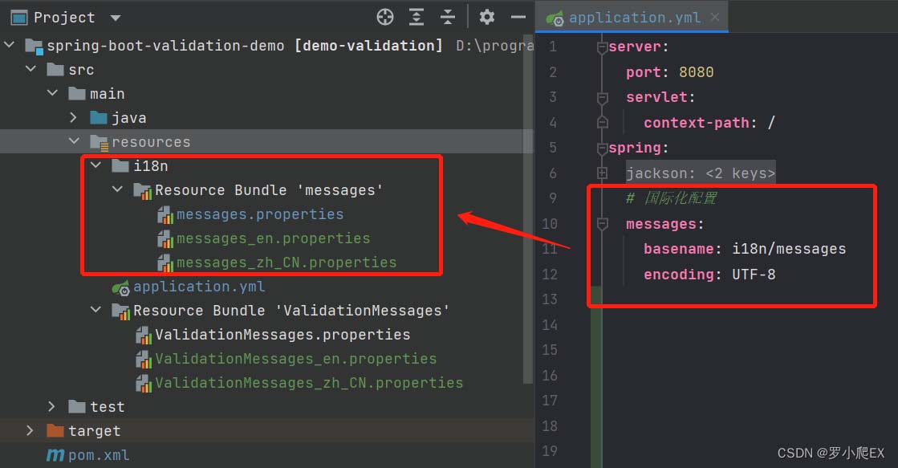Open messages_zh_CN.properties in the tree
The width and height of the screenshot is (898, 468).
tap(286, 262)
